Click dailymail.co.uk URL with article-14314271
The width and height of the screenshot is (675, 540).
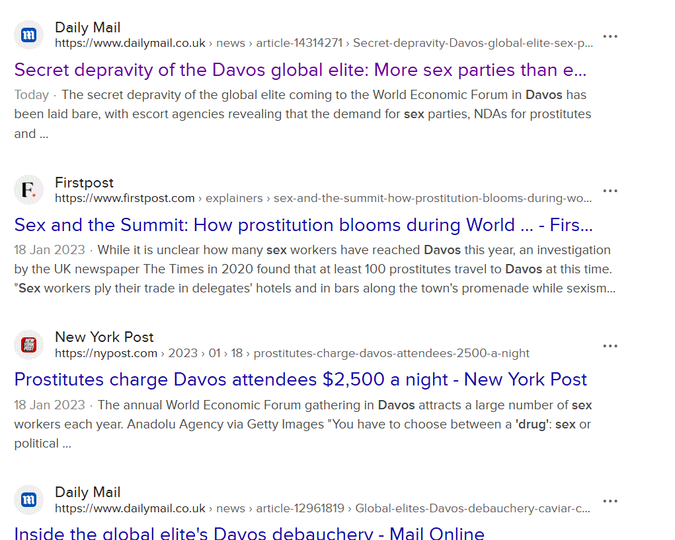(x=324, y=44)
